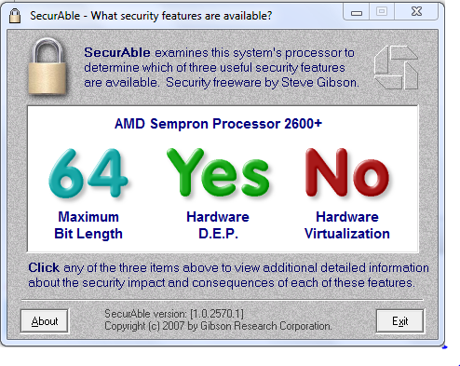Click the AMD Sempron Processor 2600+ heading
Screen dimensions: 460x366
click(218, 124)
